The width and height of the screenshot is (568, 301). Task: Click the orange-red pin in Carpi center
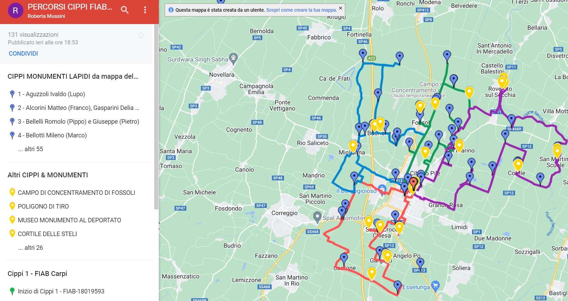point(414,182)
